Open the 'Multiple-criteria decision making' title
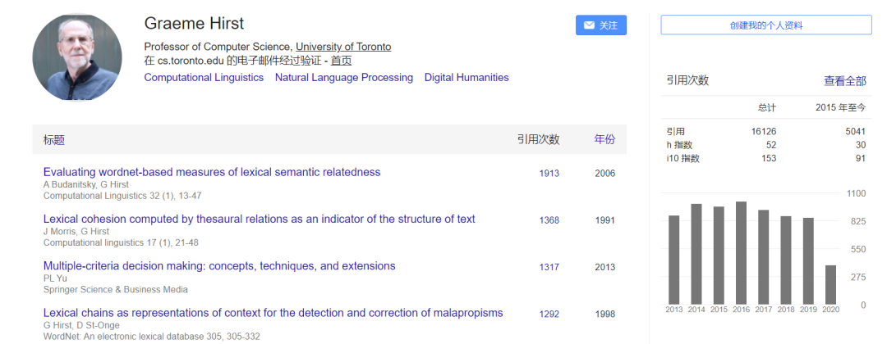 tap(219, 266)
